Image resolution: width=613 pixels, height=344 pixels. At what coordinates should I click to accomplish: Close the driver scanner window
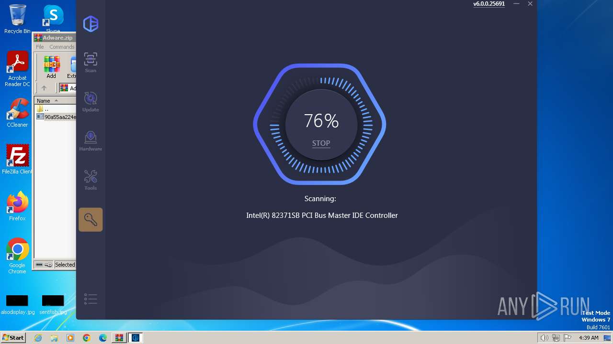[x=530, y=4]
